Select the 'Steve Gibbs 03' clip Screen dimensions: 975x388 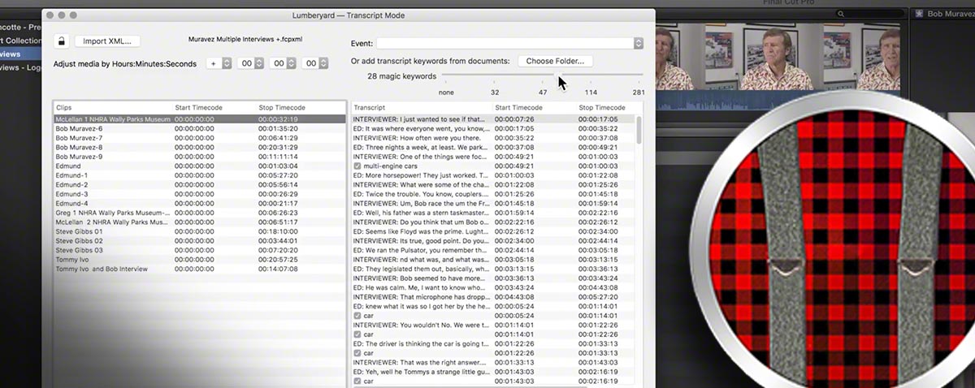pyautogui.click(x=199, y=250)
